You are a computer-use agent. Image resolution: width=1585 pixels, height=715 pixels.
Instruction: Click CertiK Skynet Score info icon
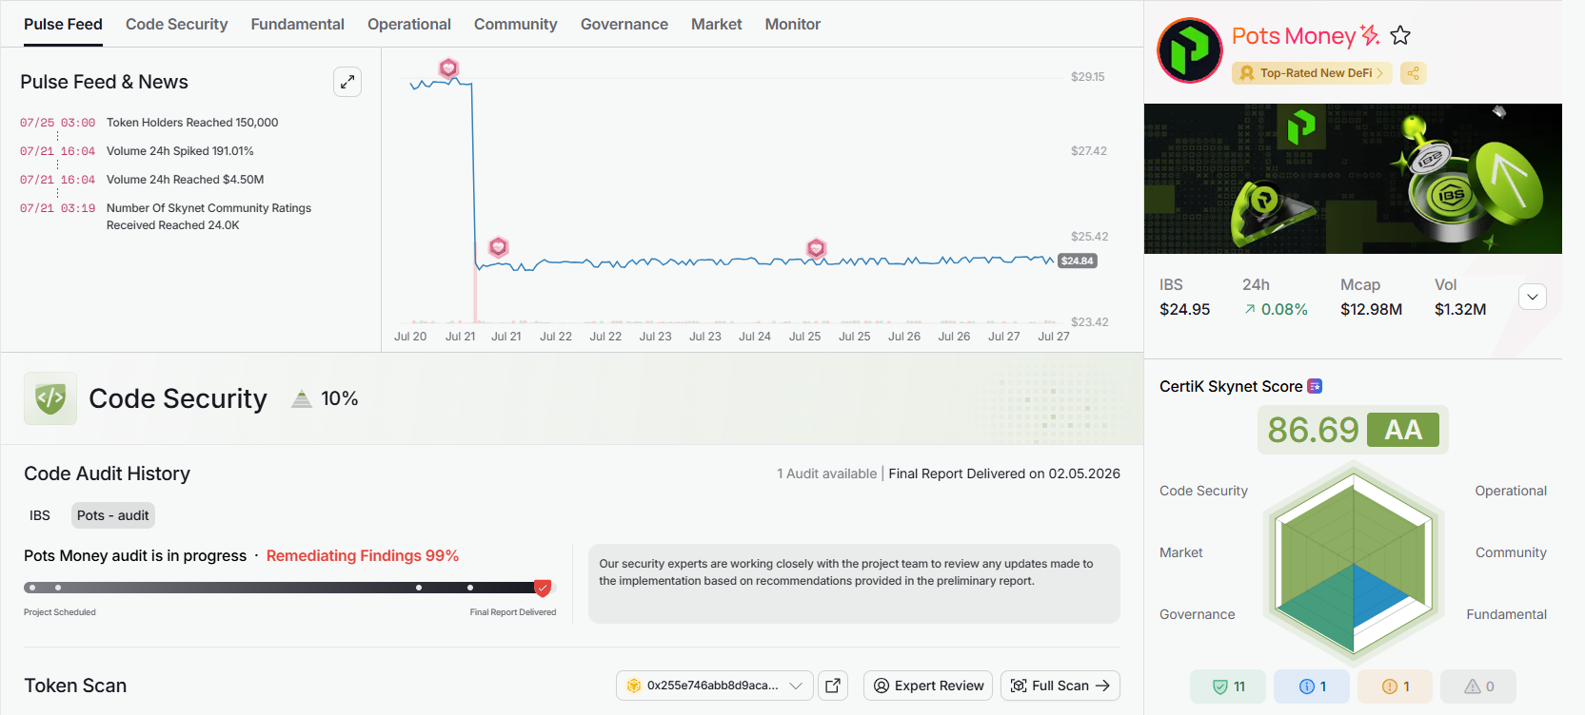pos(1315,386)
